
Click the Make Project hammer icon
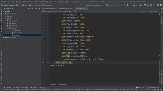81,5
